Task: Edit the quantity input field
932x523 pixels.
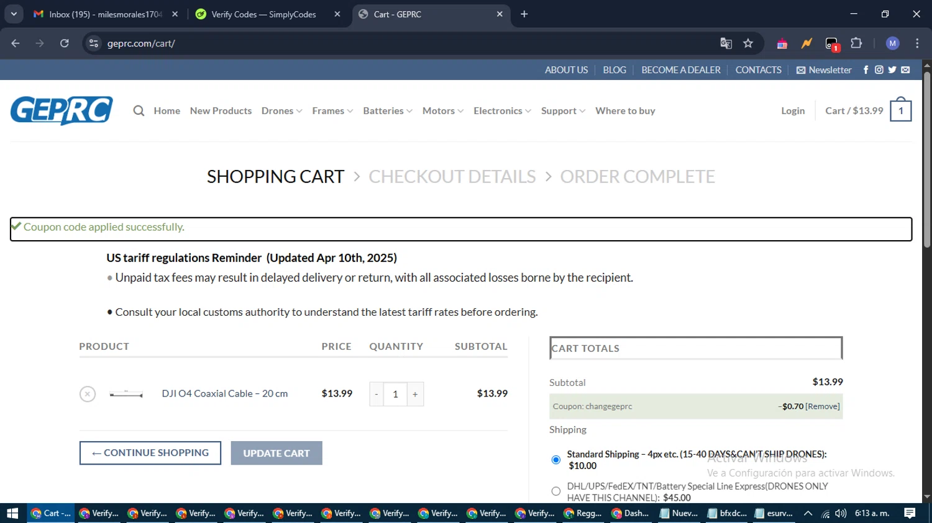Action: pyautogui.click(x=395, y=394)
